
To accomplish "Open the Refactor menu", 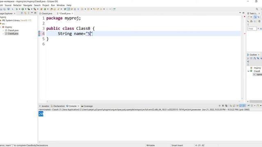I will point(17,5).
